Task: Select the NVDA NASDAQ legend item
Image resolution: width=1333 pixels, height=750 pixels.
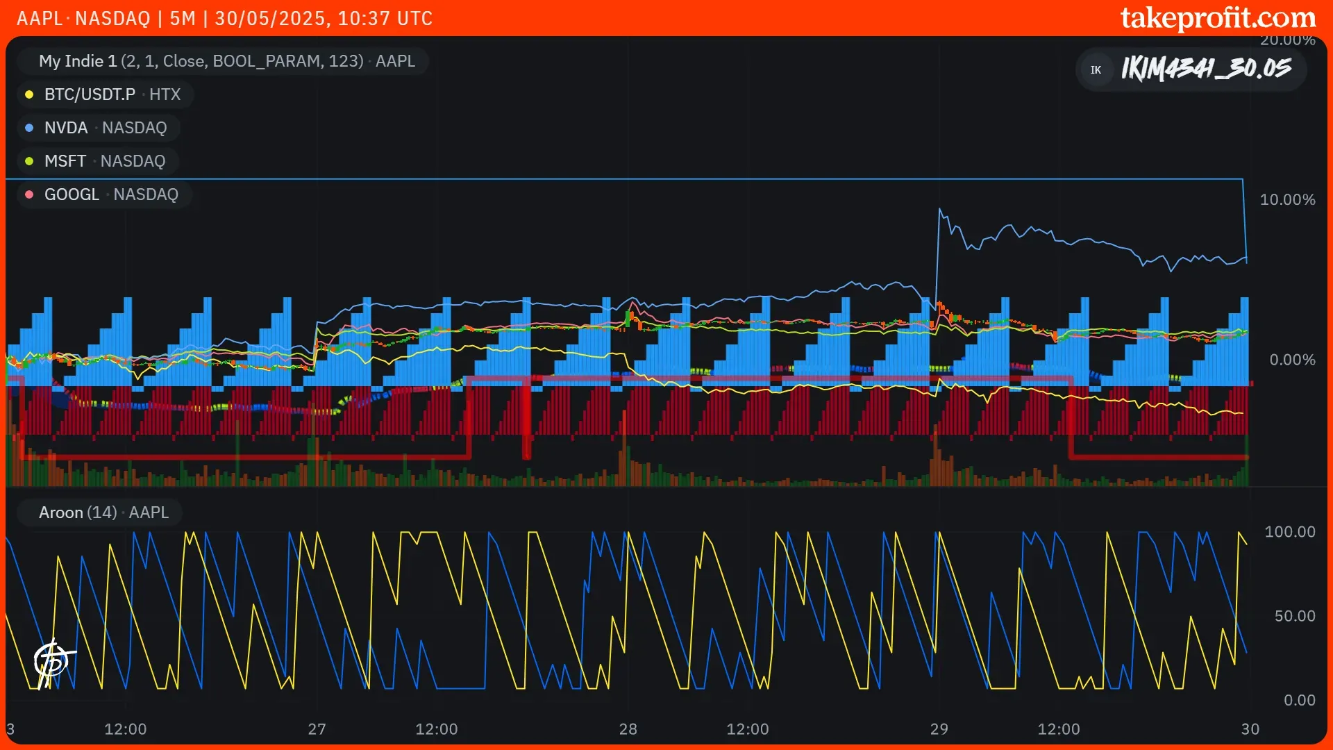Action: coord(106,128)
